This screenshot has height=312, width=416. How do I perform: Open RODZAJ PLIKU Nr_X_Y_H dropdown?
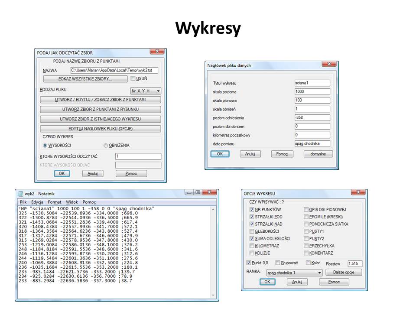[x=146, y=91]
